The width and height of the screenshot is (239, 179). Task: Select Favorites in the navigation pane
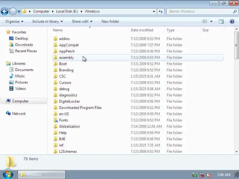click(19, 32)
